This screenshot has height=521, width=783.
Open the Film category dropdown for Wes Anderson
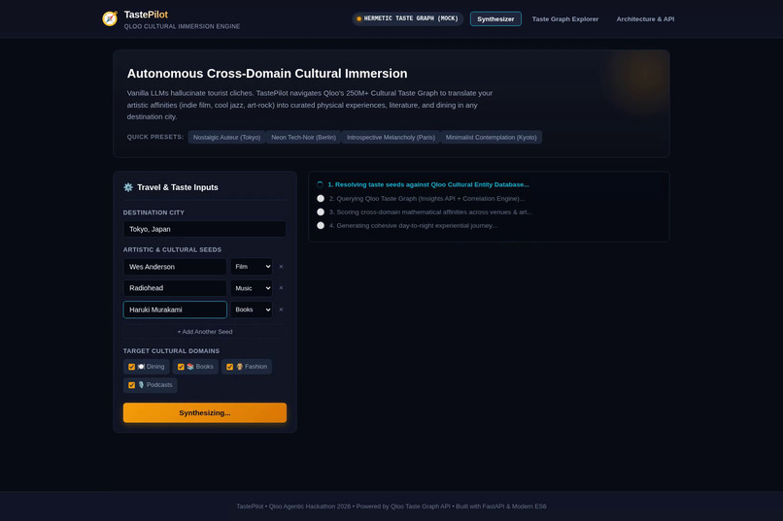click(252, 267)
